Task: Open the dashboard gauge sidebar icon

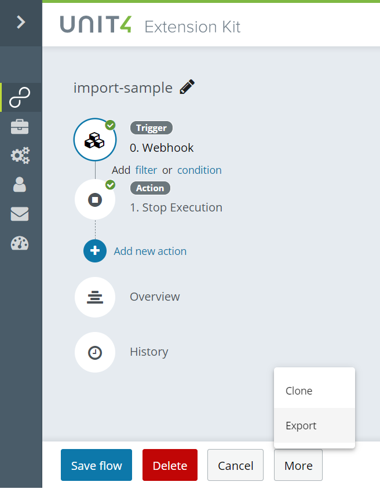Action: 20,243
